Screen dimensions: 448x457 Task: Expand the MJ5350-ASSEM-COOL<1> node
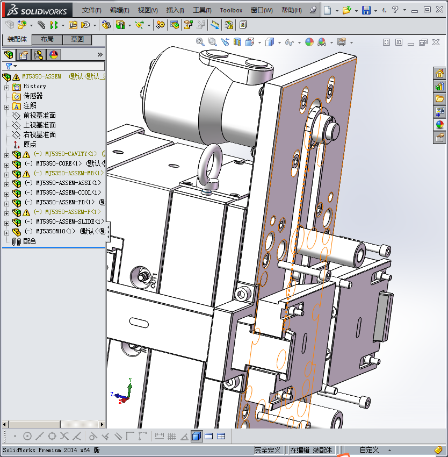click(x=6, y=194)
